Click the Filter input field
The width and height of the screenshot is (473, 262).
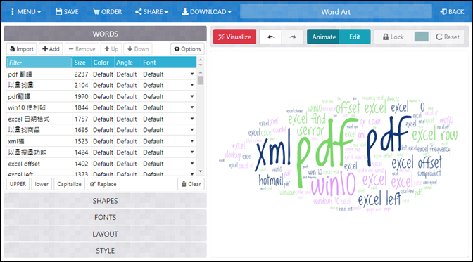click(x=39, y=63)
